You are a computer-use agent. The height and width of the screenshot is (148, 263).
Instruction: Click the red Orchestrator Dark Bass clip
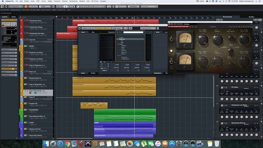point(67,35)
